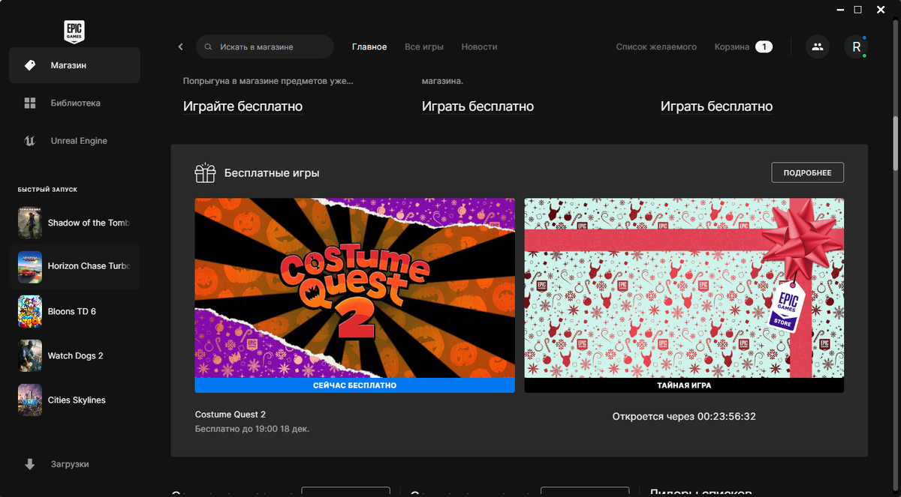The height and width of the screenshot is (497, 901).
Task: Switch to the Все игры tab
Action: [x=424, y=46]
